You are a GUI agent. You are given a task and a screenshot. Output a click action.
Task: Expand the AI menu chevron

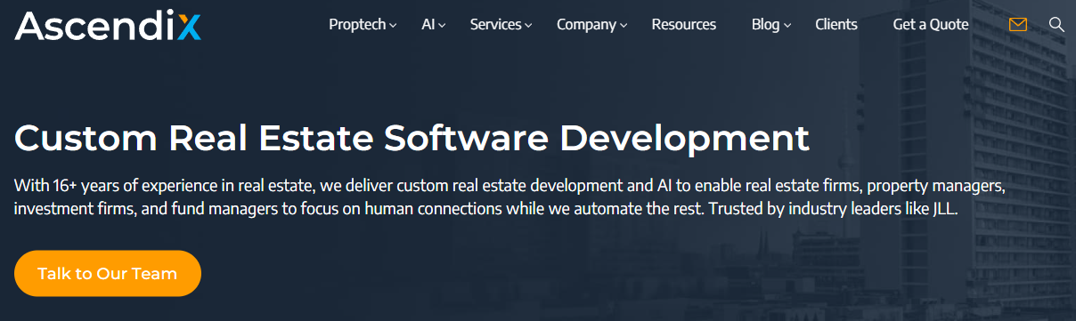[443, 26]
